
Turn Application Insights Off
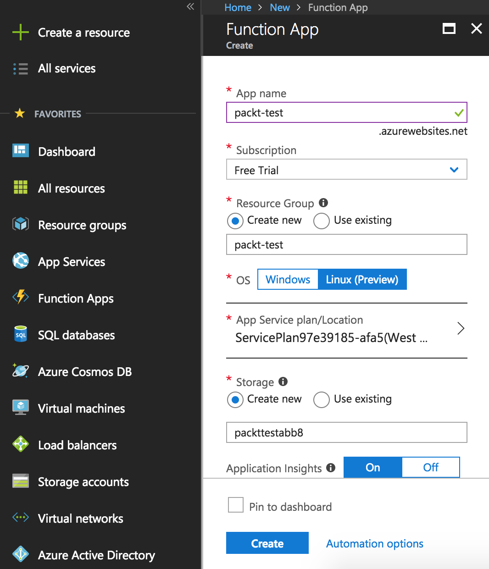pos(431,467)
